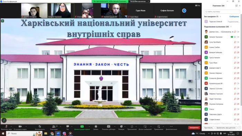This screenshot has width=242, height=136.
Task: Expand video options arrow next to camera
Action: click(x=26, y=126)
